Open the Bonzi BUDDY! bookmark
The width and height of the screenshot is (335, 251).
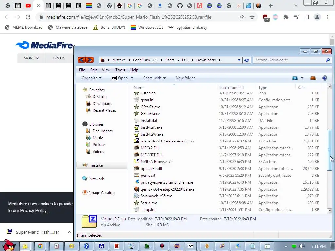pos(109,27)
